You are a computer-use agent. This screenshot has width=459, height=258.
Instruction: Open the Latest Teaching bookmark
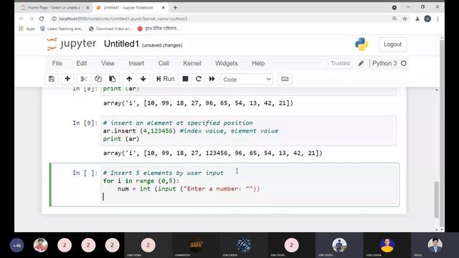pos(62,29)
